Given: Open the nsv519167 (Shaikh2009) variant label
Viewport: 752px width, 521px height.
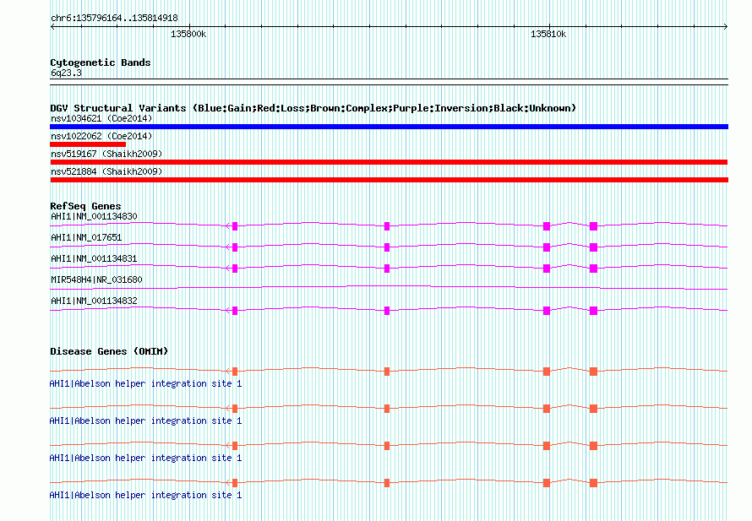Looking at the screenshot, I should click(x=106, y=154).
